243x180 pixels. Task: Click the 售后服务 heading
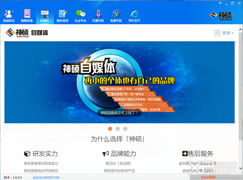200,154
